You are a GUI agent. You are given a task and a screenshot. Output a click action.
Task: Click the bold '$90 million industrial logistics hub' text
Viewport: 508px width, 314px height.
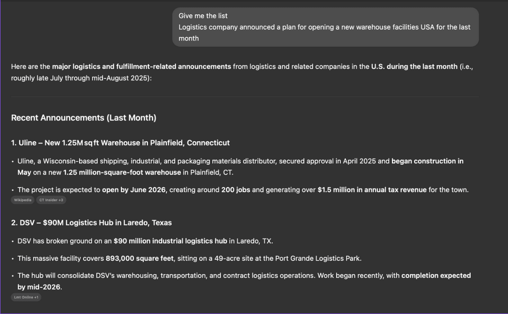170,241
